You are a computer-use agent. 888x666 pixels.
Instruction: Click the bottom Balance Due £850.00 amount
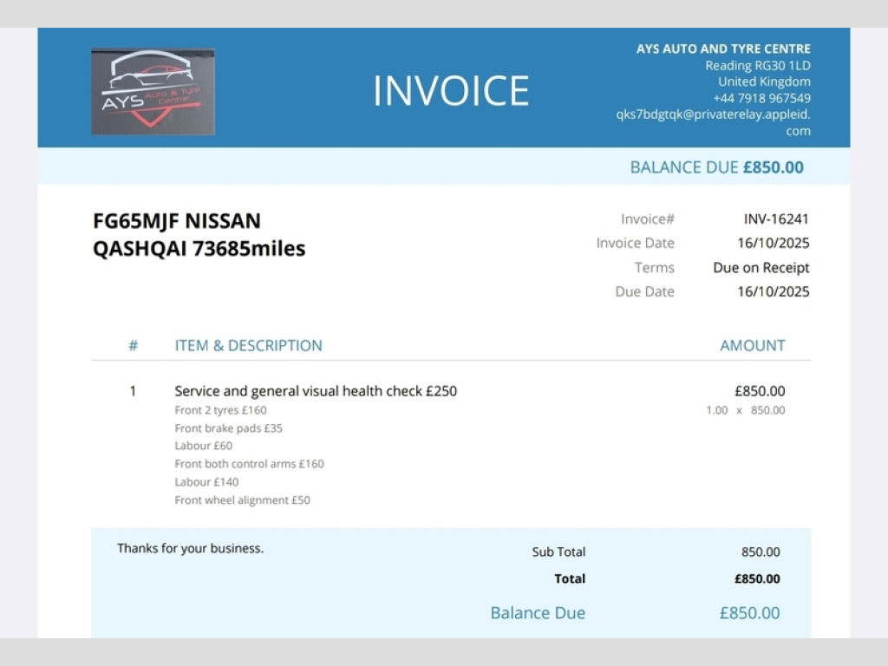click(749, 613)
